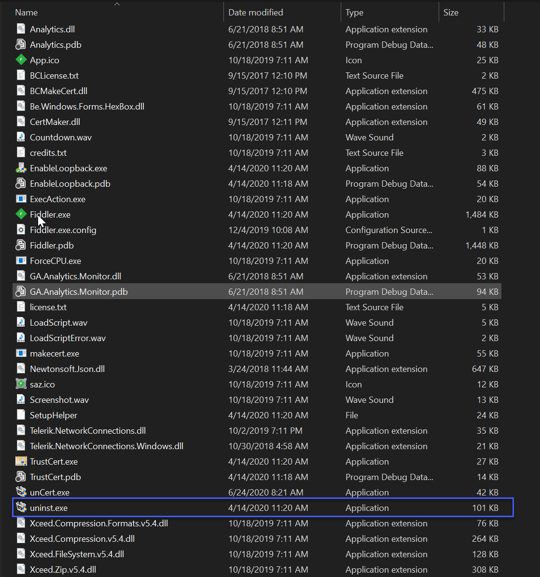The width and height of the screenshot is (540, 577).
Task: Click the 9/15/2017 12:11 PM date cell
Action: 268,122
